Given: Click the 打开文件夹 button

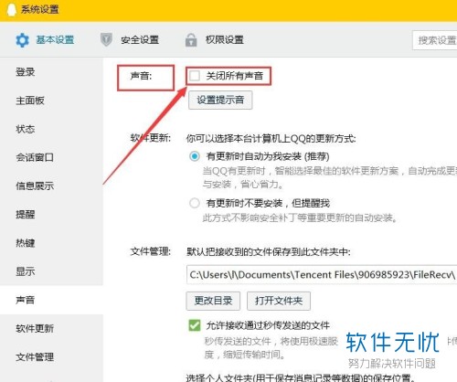Looking at the screenshot, I should point(279,301).
